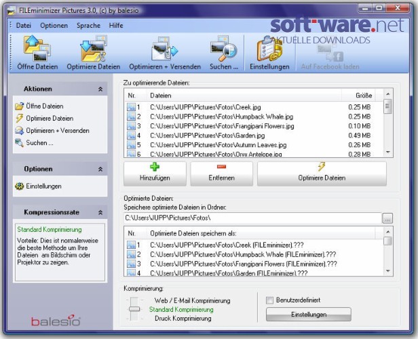Image resolution: width=418 pixels, height=339 pixels.
Task: Select Web / E-Mail Komprimierung level
Action: pyautogui.click(x=192, y=300)
